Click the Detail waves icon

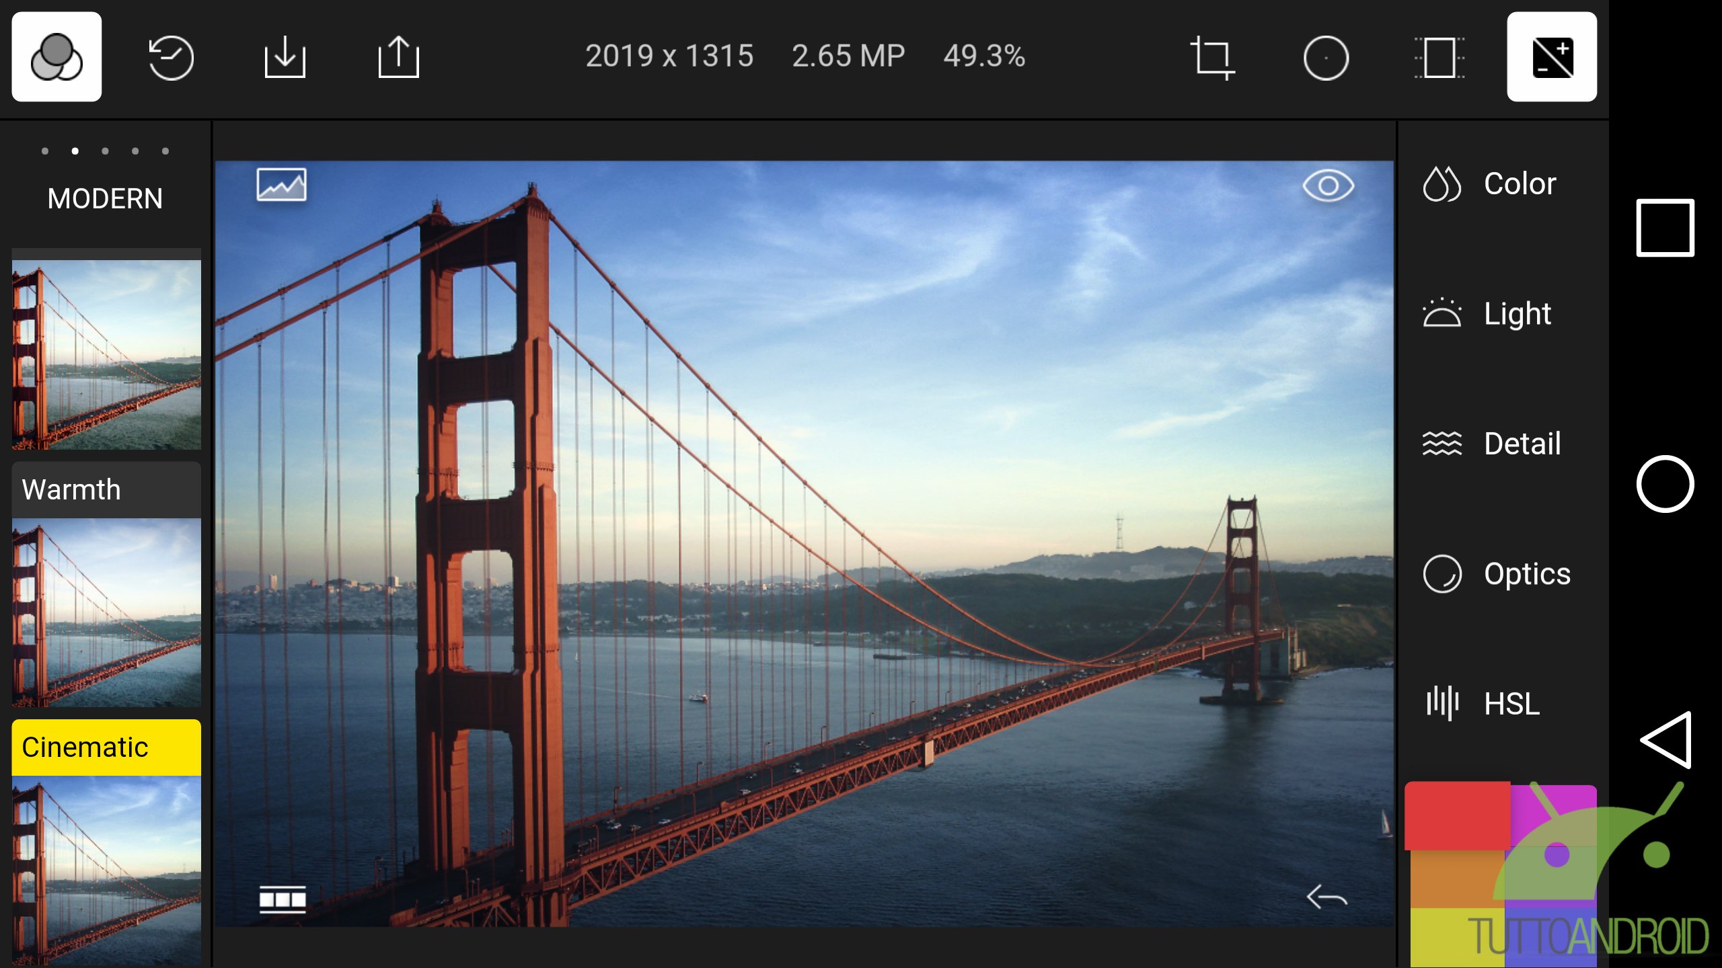[x=1442, y=444]
